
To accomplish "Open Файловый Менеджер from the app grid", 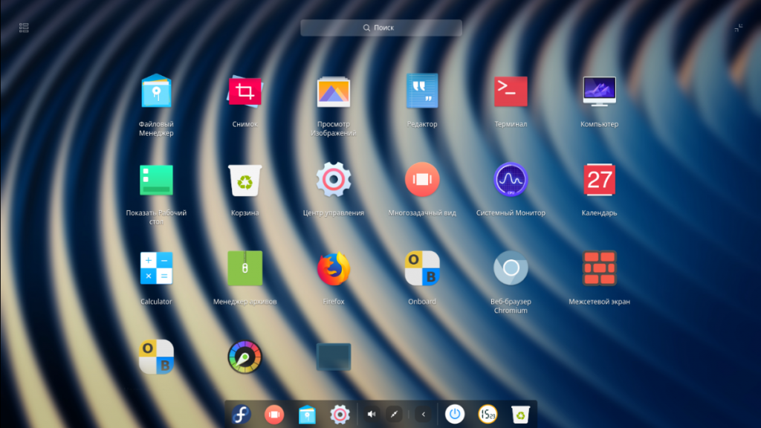I will (x=156, y=92).
